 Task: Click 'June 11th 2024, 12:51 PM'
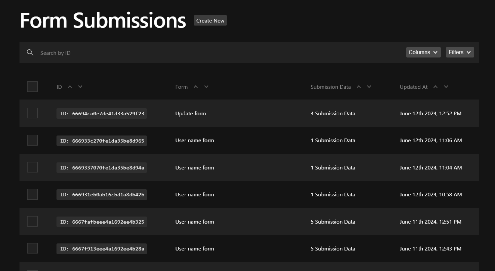pyautogui.click(x=430, y=222)
